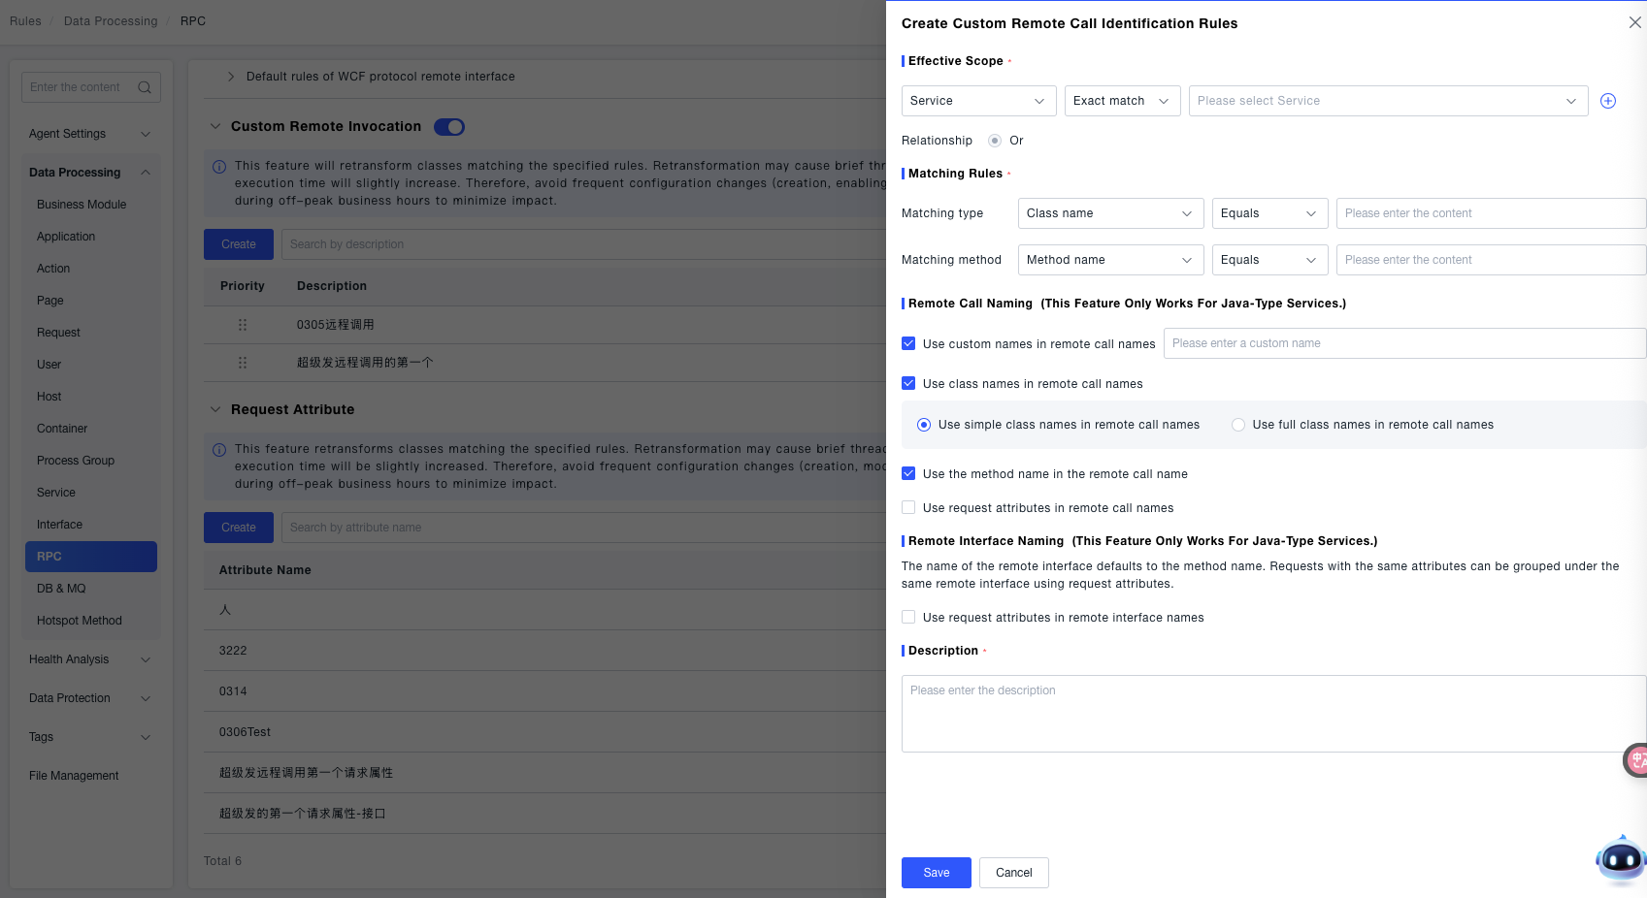Select Hotspot Method in sidebar menu

(80, 621)
